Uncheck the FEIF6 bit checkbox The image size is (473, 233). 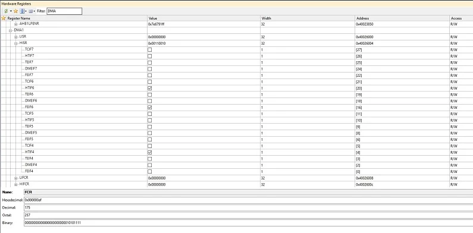(x=149, y=108)
